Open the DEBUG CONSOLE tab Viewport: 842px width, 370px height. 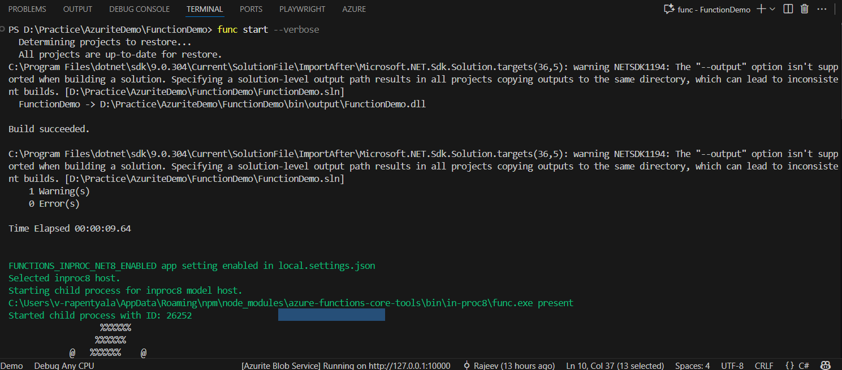139,8
